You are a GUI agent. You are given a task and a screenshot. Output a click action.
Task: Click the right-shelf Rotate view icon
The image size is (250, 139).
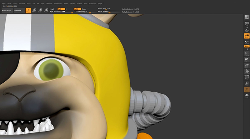click(247, 71)
